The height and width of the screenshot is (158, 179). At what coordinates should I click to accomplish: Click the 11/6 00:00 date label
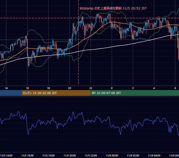coord(112,155)
